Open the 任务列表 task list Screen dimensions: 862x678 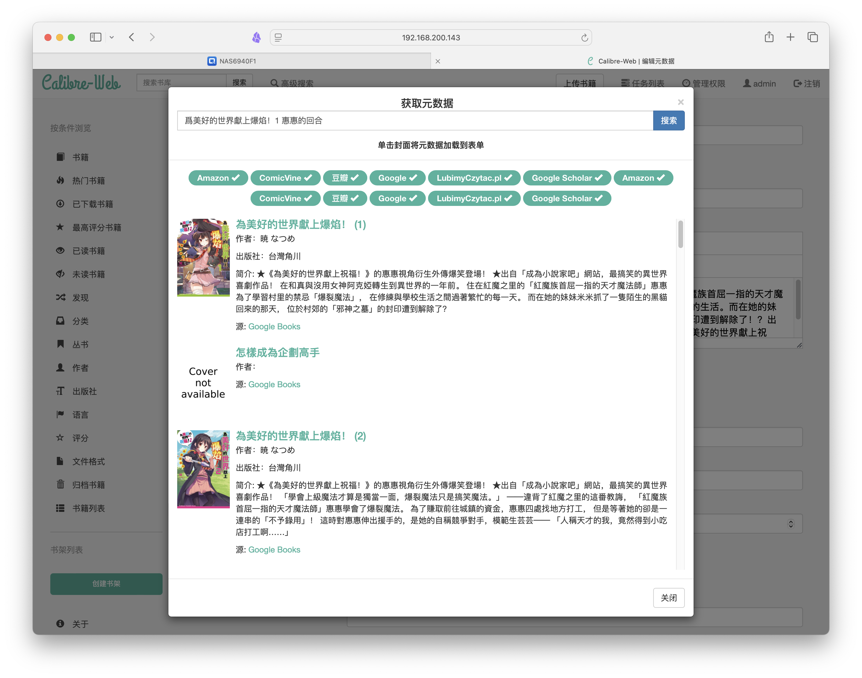click(642, 83)
